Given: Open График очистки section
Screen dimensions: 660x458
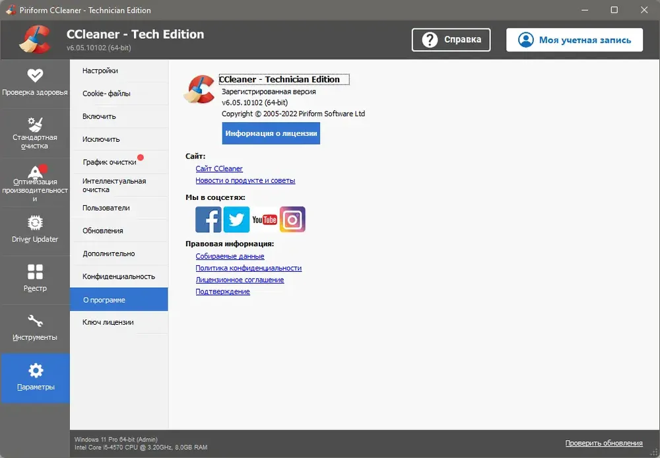Looking at the screenshot, I should click(119, 162).
